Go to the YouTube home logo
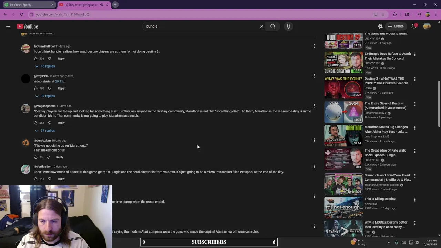Screen dimensions: 441x248 coord(27,27)
